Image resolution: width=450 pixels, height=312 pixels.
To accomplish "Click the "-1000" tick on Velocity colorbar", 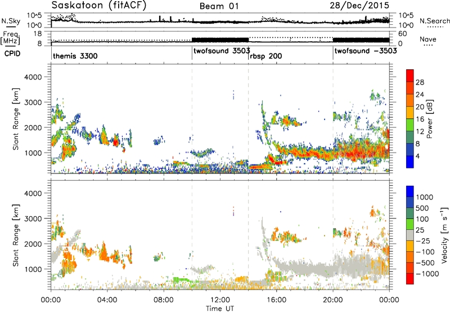I will click(x=427, y=274).
